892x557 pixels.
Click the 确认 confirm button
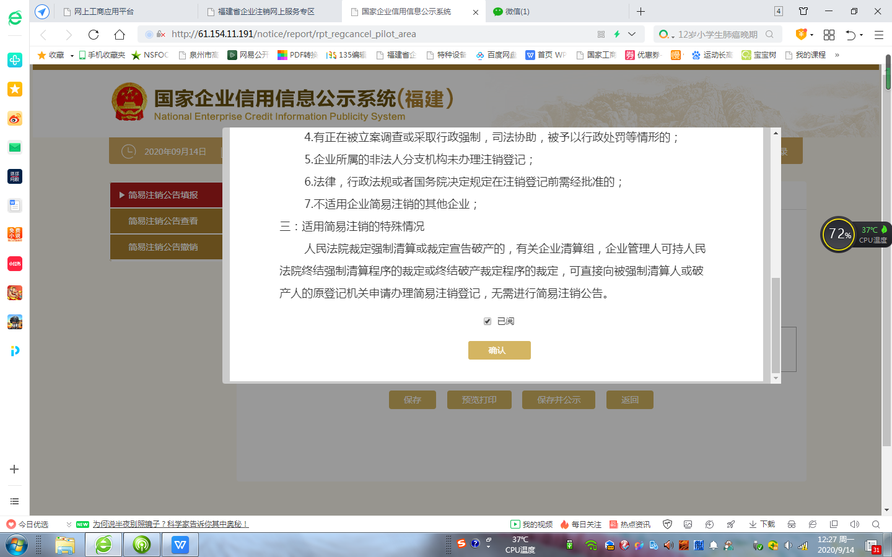tap(499, 350)
